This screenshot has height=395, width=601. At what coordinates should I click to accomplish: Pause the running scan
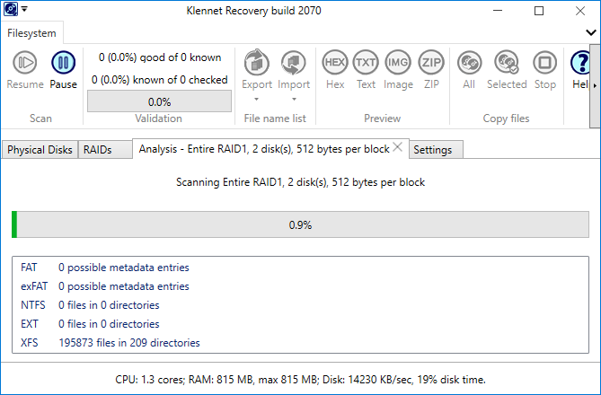[63, 63]
